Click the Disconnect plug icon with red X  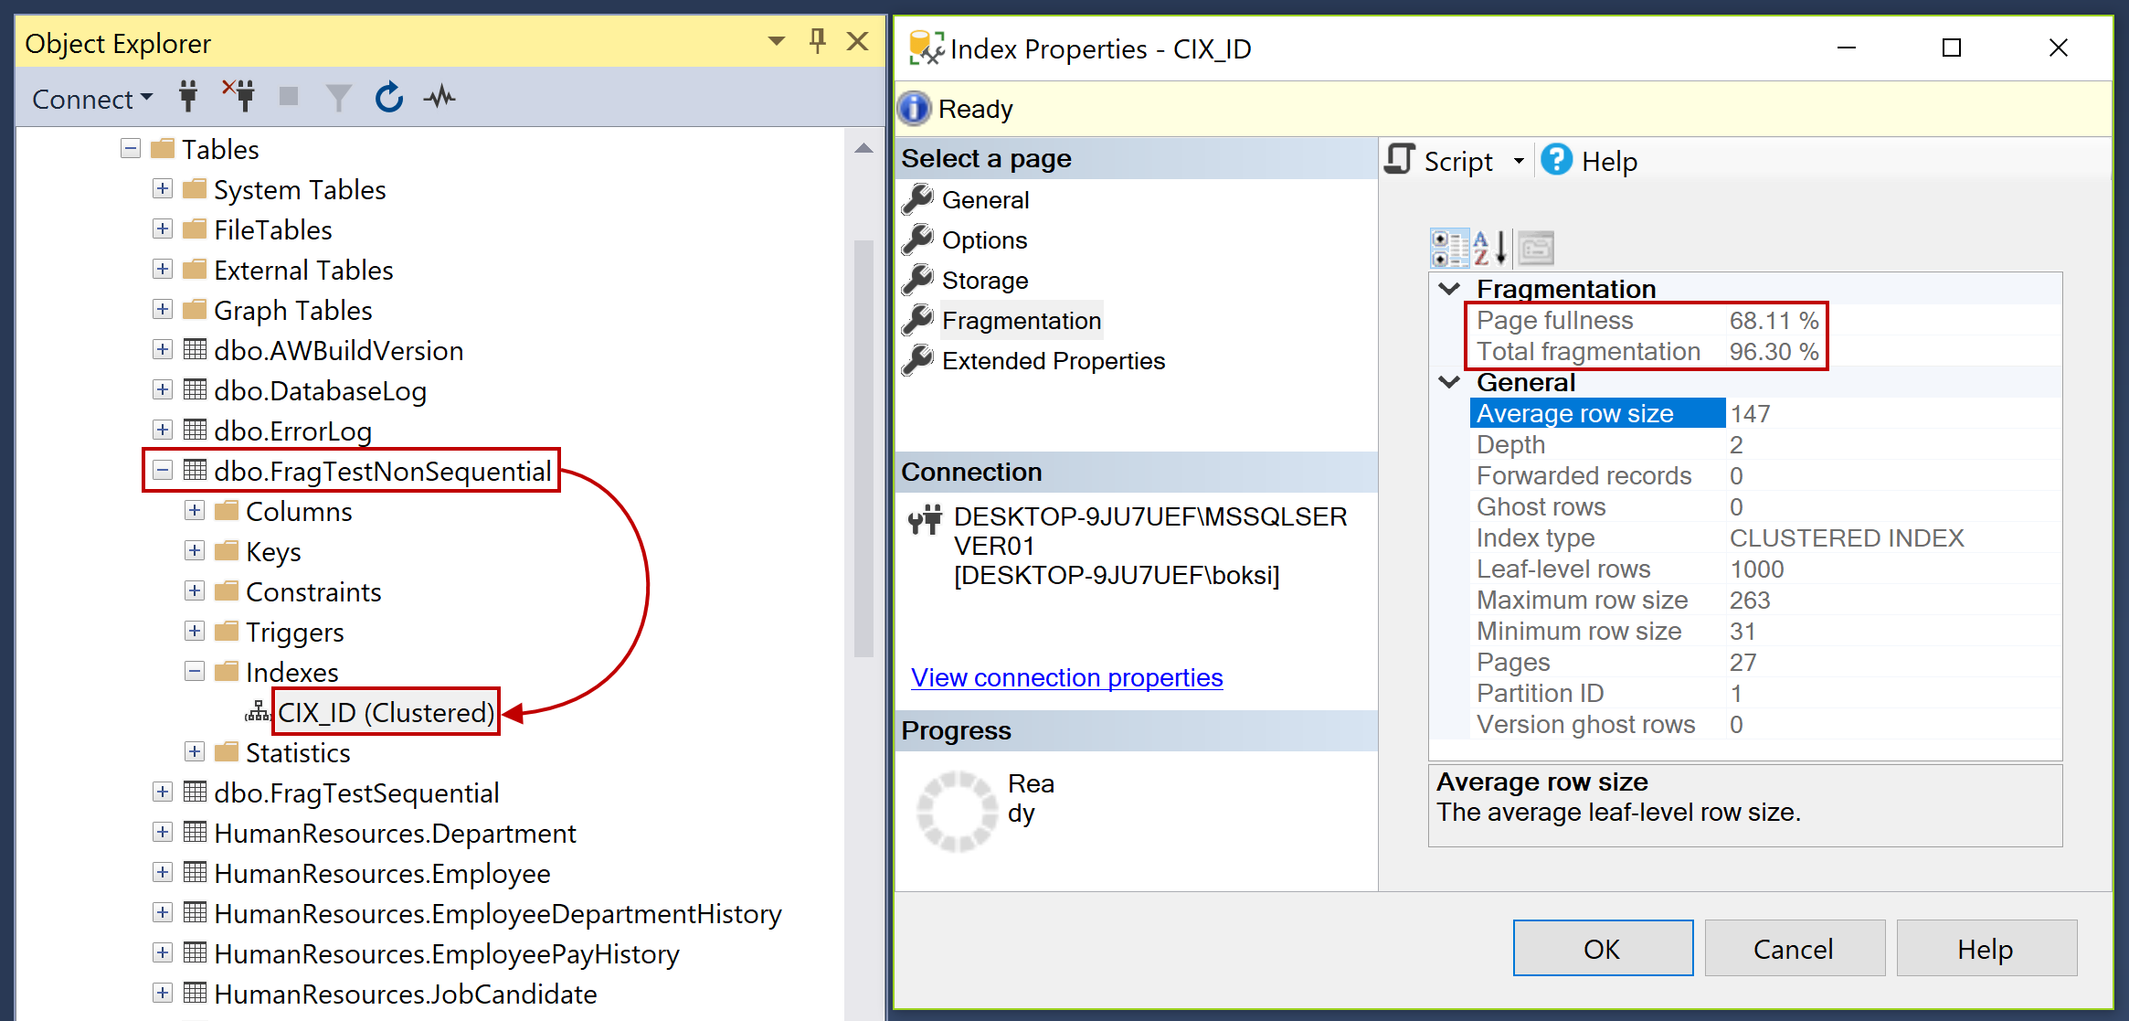point(239,96)
